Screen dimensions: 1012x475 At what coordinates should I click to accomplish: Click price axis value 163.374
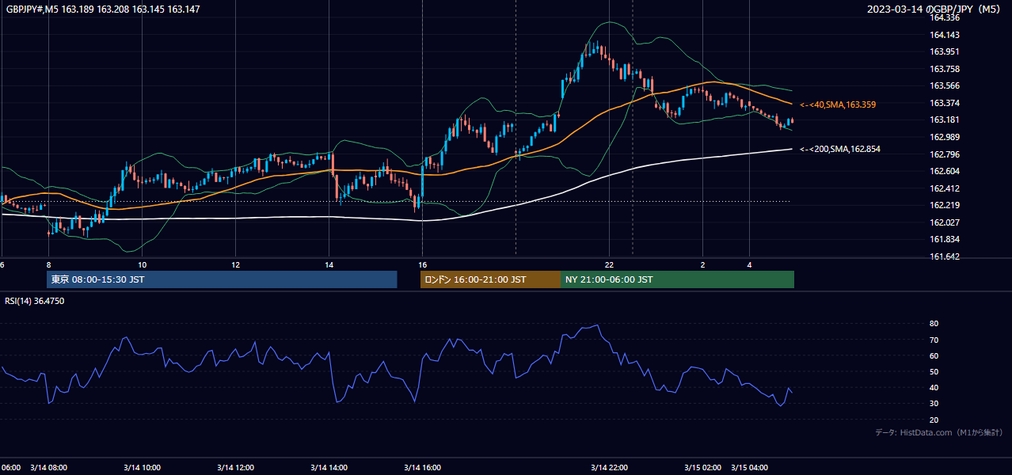click(x=944, y=103)
